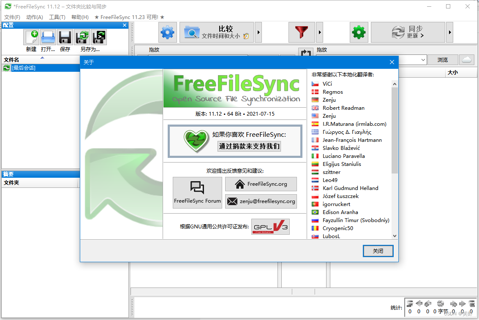The height and width of the screenshot is (320, 479).
Task: Click the New configuration icon (新建)
Action: coord(31,37)
